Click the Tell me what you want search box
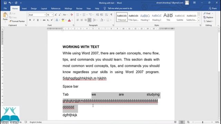 coord(120,8)
